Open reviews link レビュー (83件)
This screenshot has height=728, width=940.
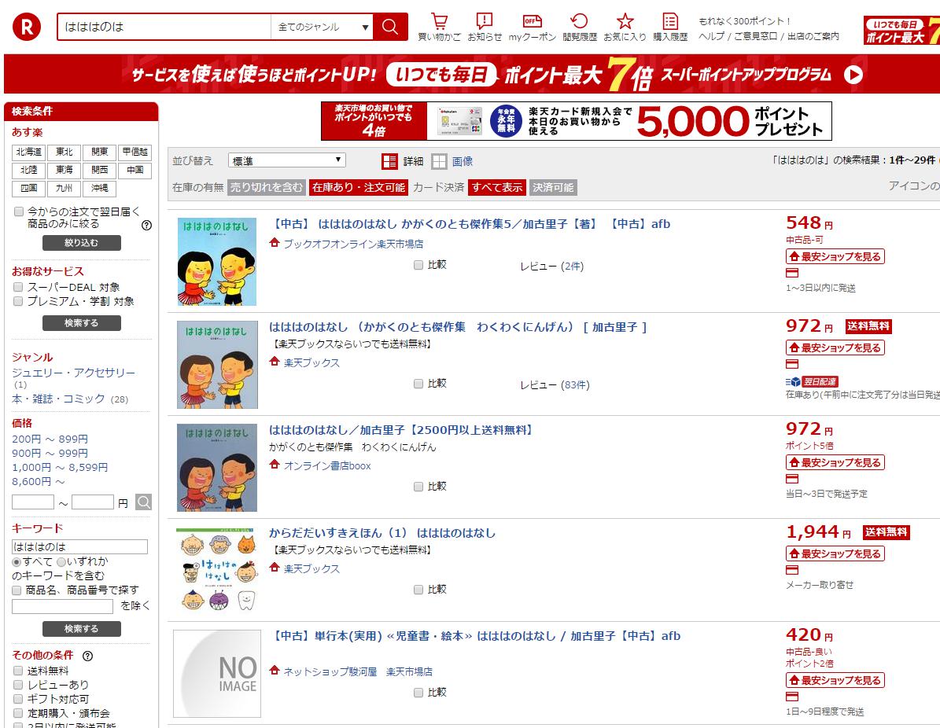[x=555, y=384]
